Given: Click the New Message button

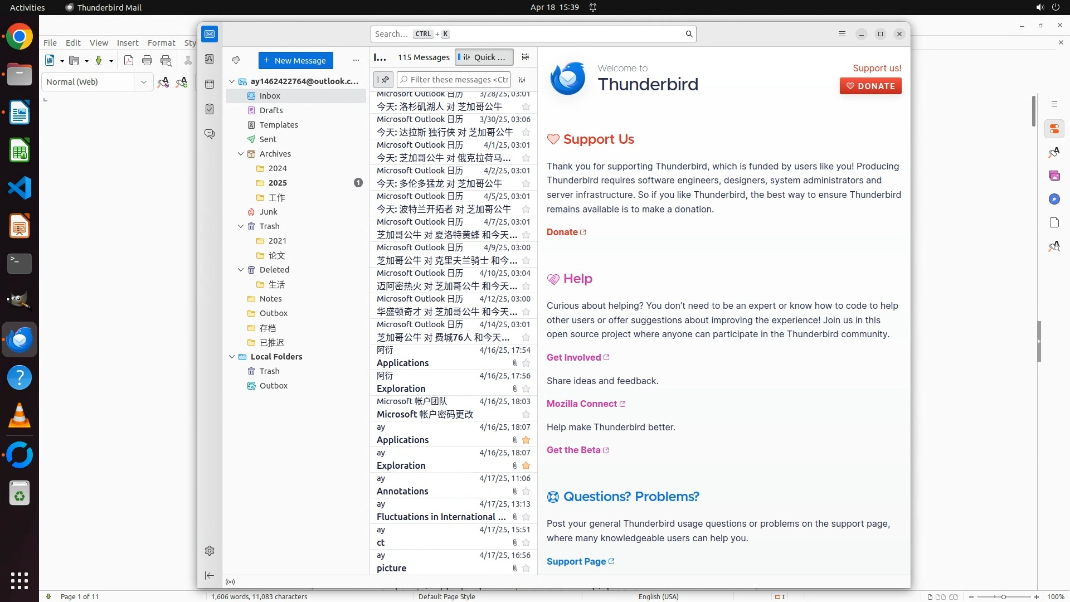Looking at the screenshot, I should click(295, 60).
